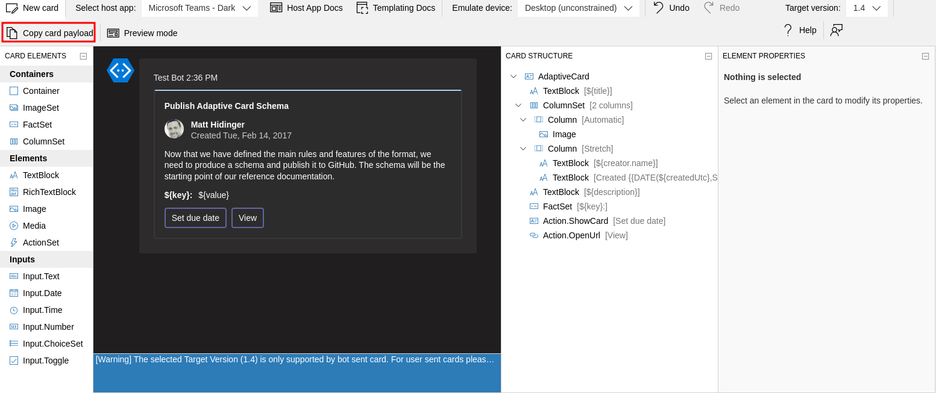Collapse the Card Structure panel
936x393 pixels.
tap(708, 56)
